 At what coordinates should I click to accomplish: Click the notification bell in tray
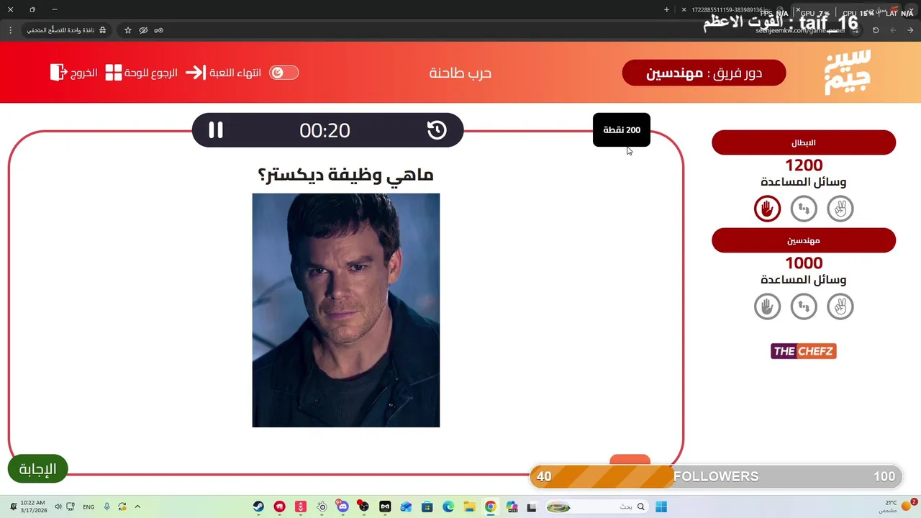13,506
